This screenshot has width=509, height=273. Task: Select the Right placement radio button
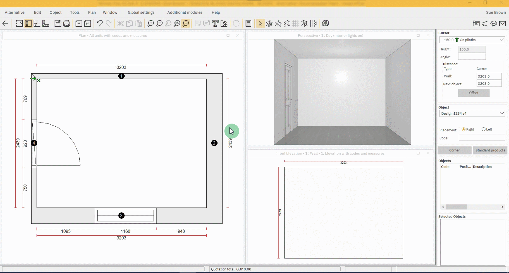(463, 129)
